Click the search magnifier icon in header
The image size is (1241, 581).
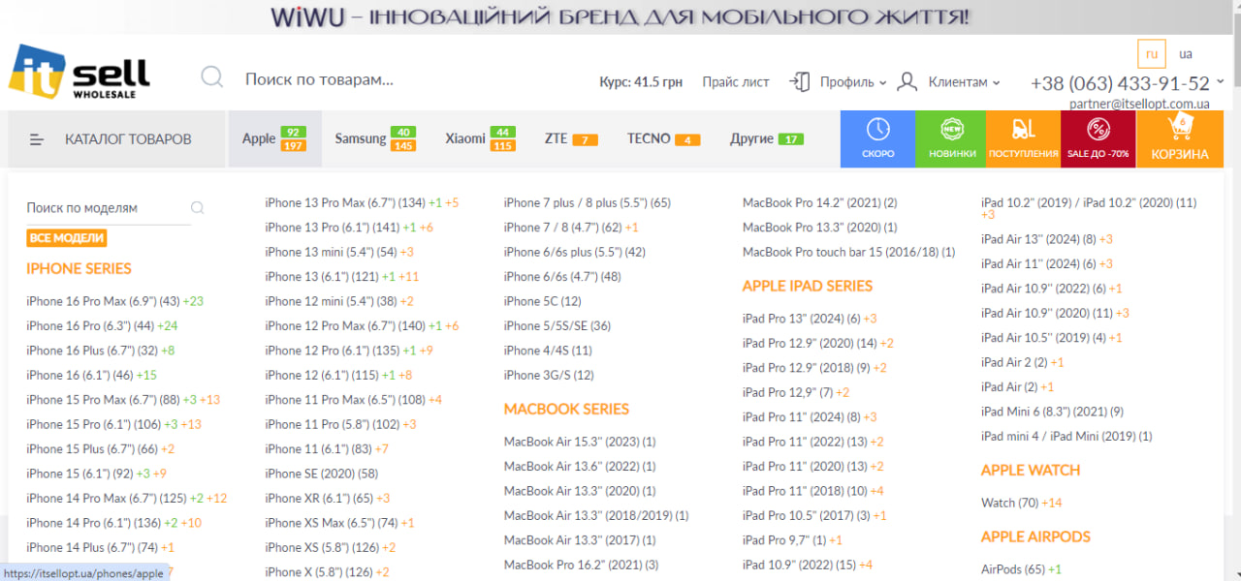point(212,77)
